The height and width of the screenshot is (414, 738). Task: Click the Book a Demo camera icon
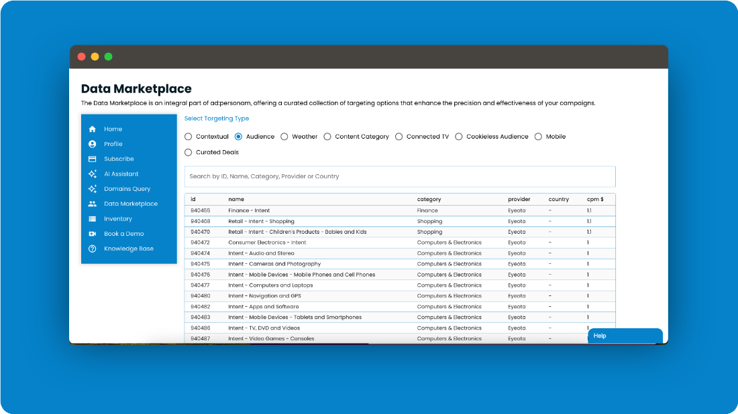pos(93,234)
